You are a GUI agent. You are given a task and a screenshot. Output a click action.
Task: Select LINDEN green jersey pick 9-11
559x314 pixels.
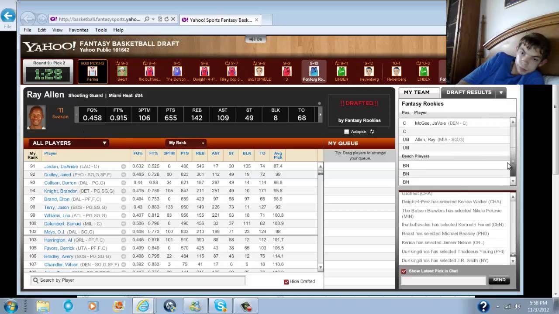tap(342, 71)
